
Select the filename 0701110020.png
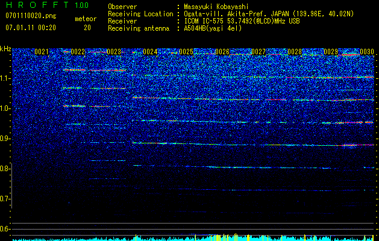coord(31,16)
